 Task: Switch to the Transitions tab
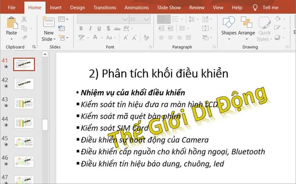click(x=104, y=8)
